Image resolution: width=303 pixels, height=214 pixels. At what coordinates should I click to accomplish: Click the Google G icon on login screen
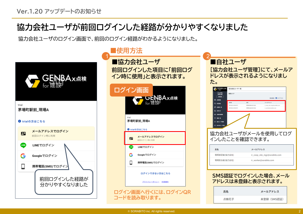pyautogui.click(x=22, y=156)
